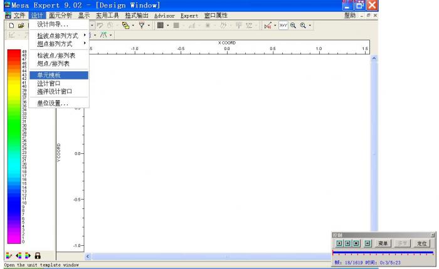Screen dimensions: 439x269
Task: Click the blue frame progress slider
Action: click(x=383, y=252)
